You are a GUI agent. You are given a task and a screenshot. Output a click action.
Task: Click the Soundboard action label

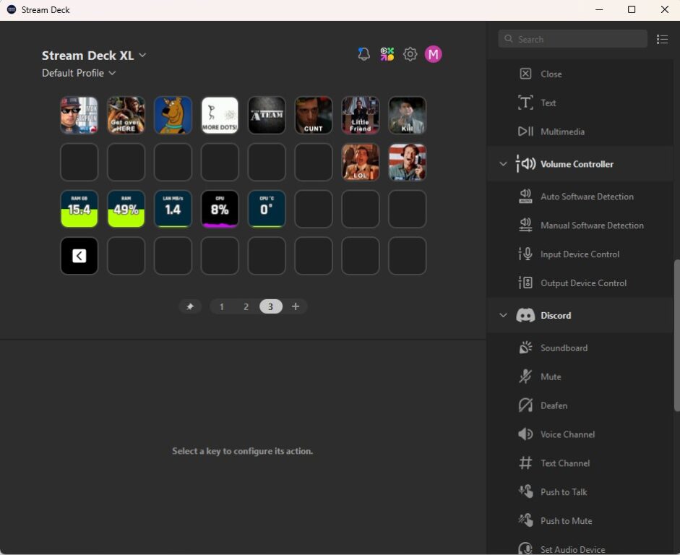pyautogui.click(x=564, y=348)
